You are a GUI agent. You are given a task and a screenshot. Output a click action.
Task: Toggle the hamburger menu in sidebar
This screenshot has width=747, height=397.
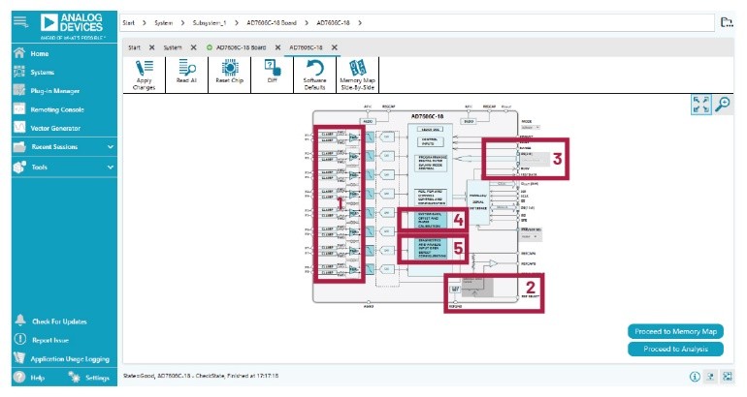point(19,21)
